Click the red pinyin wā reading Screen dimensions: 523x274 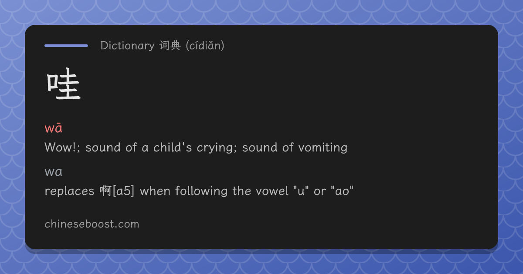pos(54,128)
